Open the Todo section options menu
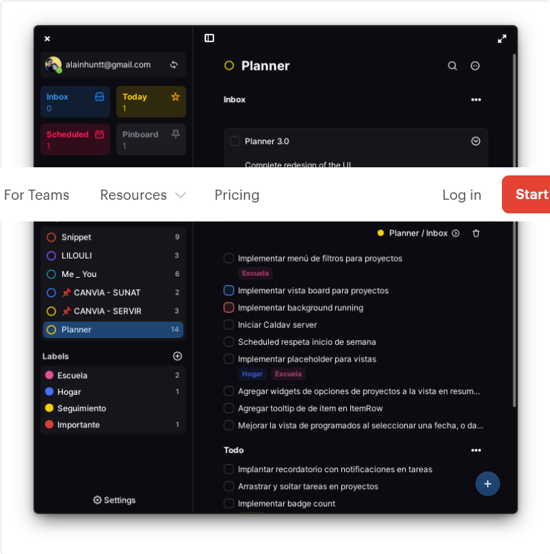The height and width of the screenshot is (554, 550). 476,450
